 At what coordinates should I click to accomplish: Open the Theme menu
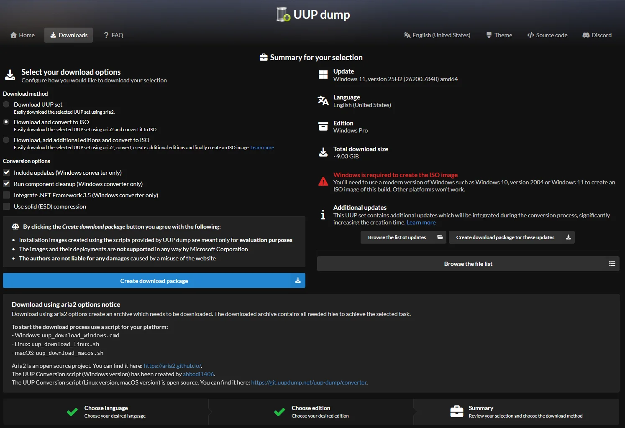(499, 35)
